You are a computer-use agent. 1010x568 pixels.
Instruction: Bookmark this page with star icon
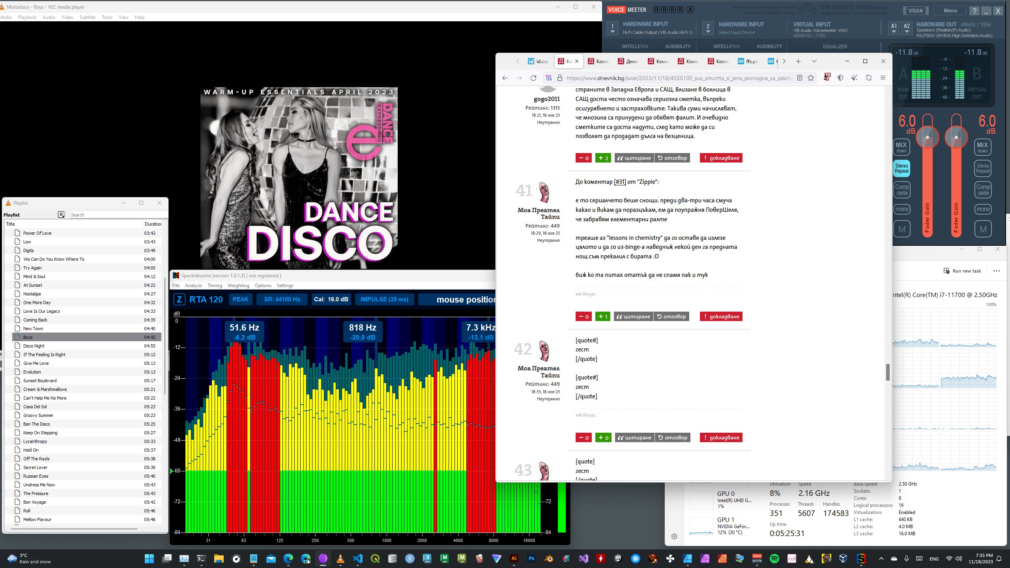811,78
